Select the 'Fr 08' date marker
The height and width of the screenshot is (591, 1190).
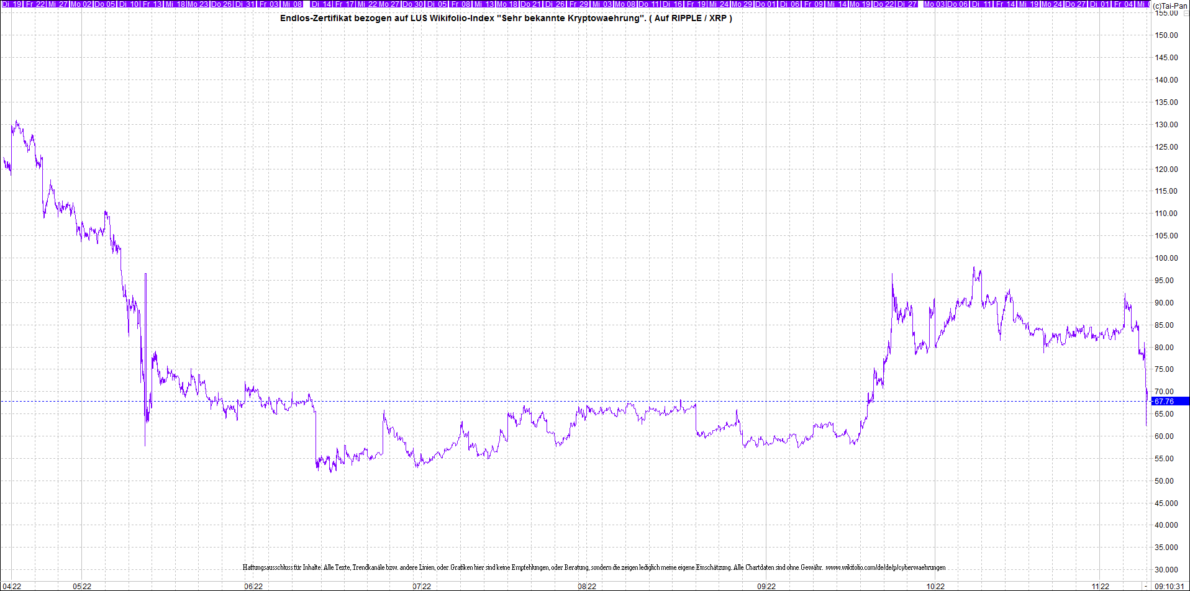(461, 4)
